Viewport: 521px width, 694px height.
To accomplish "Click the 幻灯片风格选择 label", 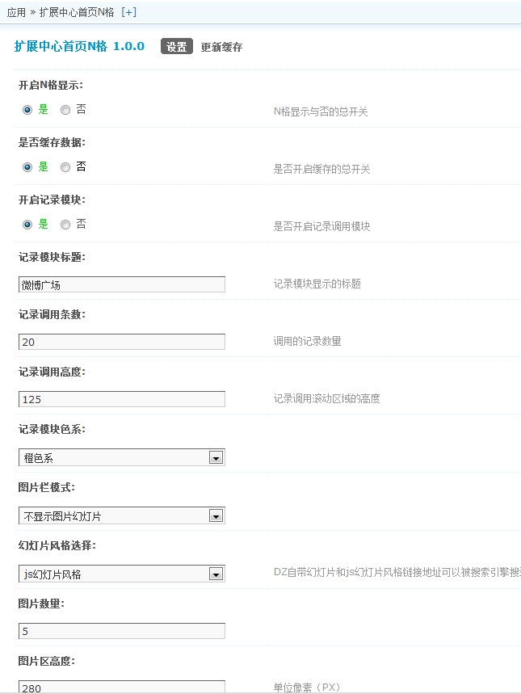I will click(57, 545).
